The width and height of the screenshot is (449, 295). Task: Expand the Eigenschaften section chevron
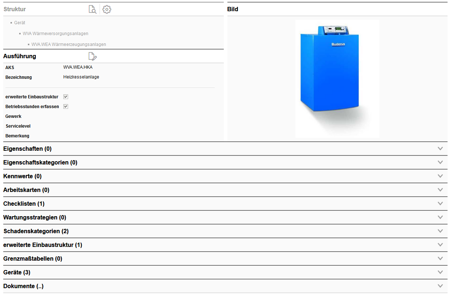pos(440,149)
